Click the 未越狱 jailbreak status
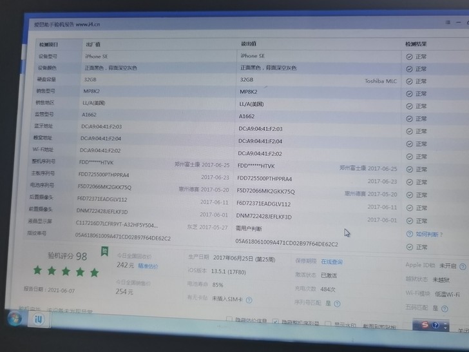Image resolution: width=469 pixels, height=352 pixels. (441, 280)
